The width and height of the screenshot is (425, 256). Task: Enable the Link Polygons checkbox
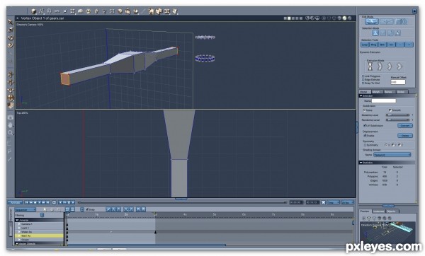(x=363, y=76)
